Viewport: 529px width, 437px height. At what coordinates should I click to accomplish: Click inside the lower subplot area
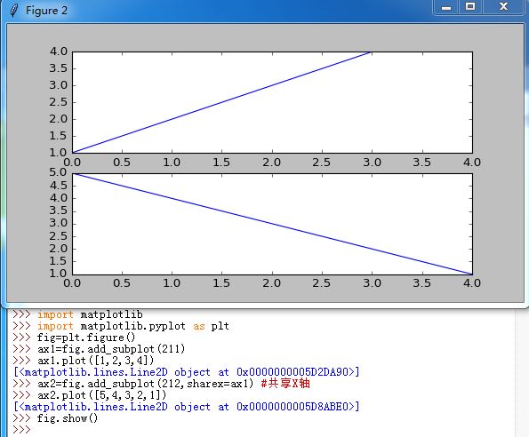[x=272, y=224]
